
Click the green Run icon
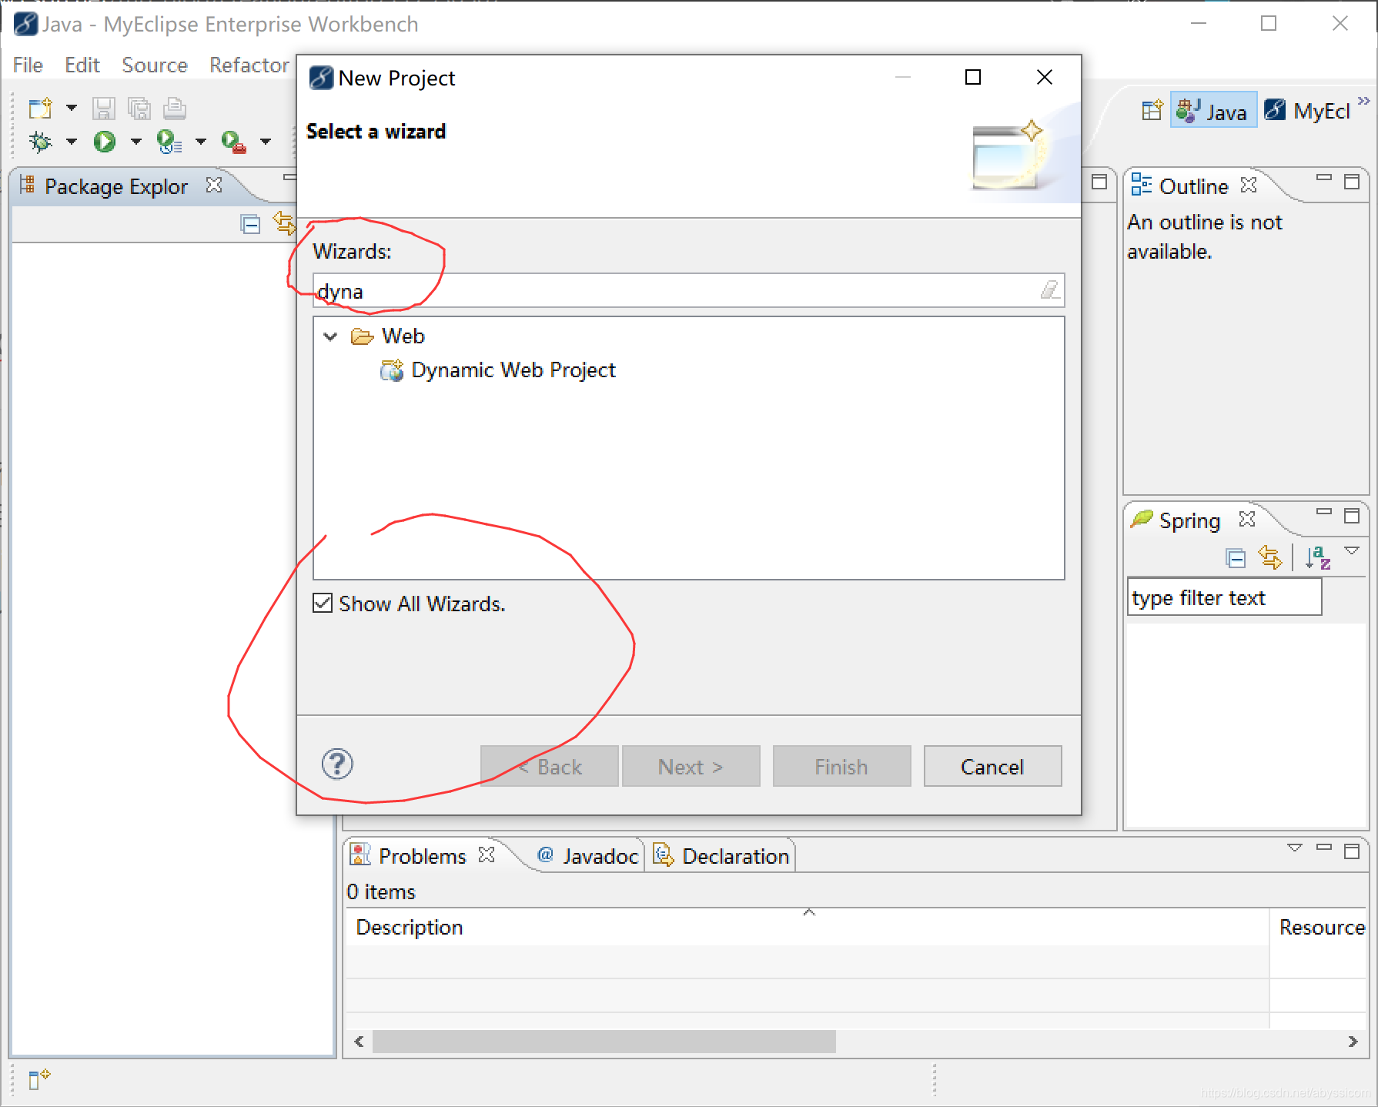[x=105, y=142]
